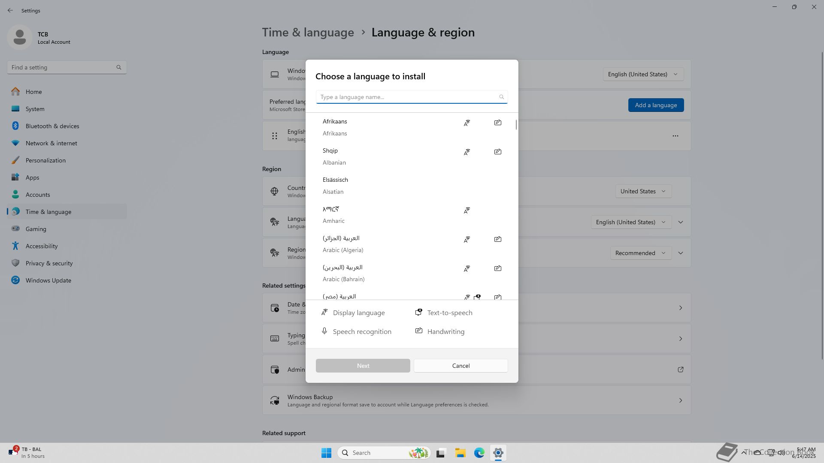This screenshot has height=463, width=824.
Task: Click the Windows Start button
Action: 326,453
